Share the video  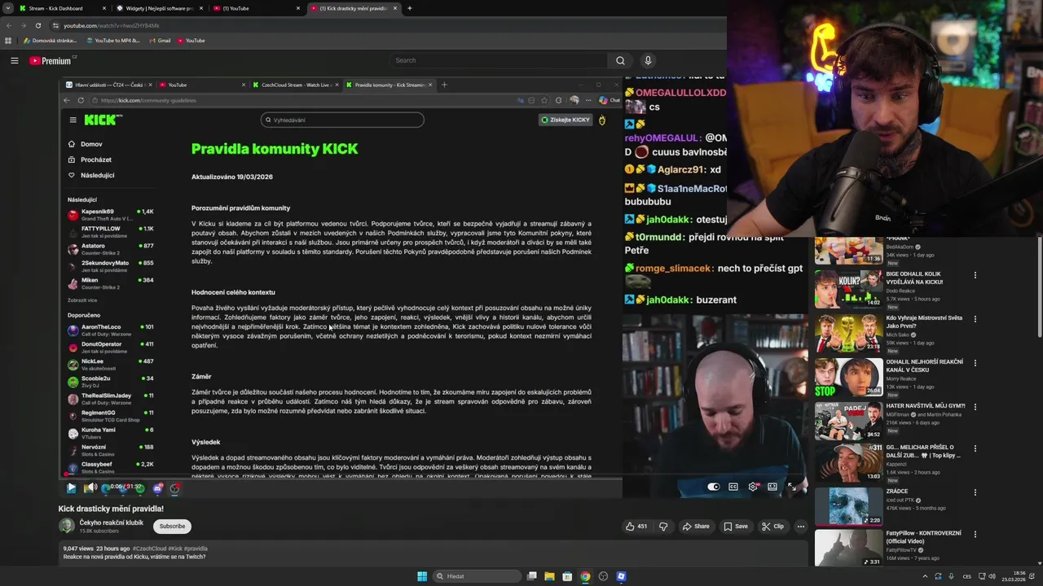tap(696, 527)
